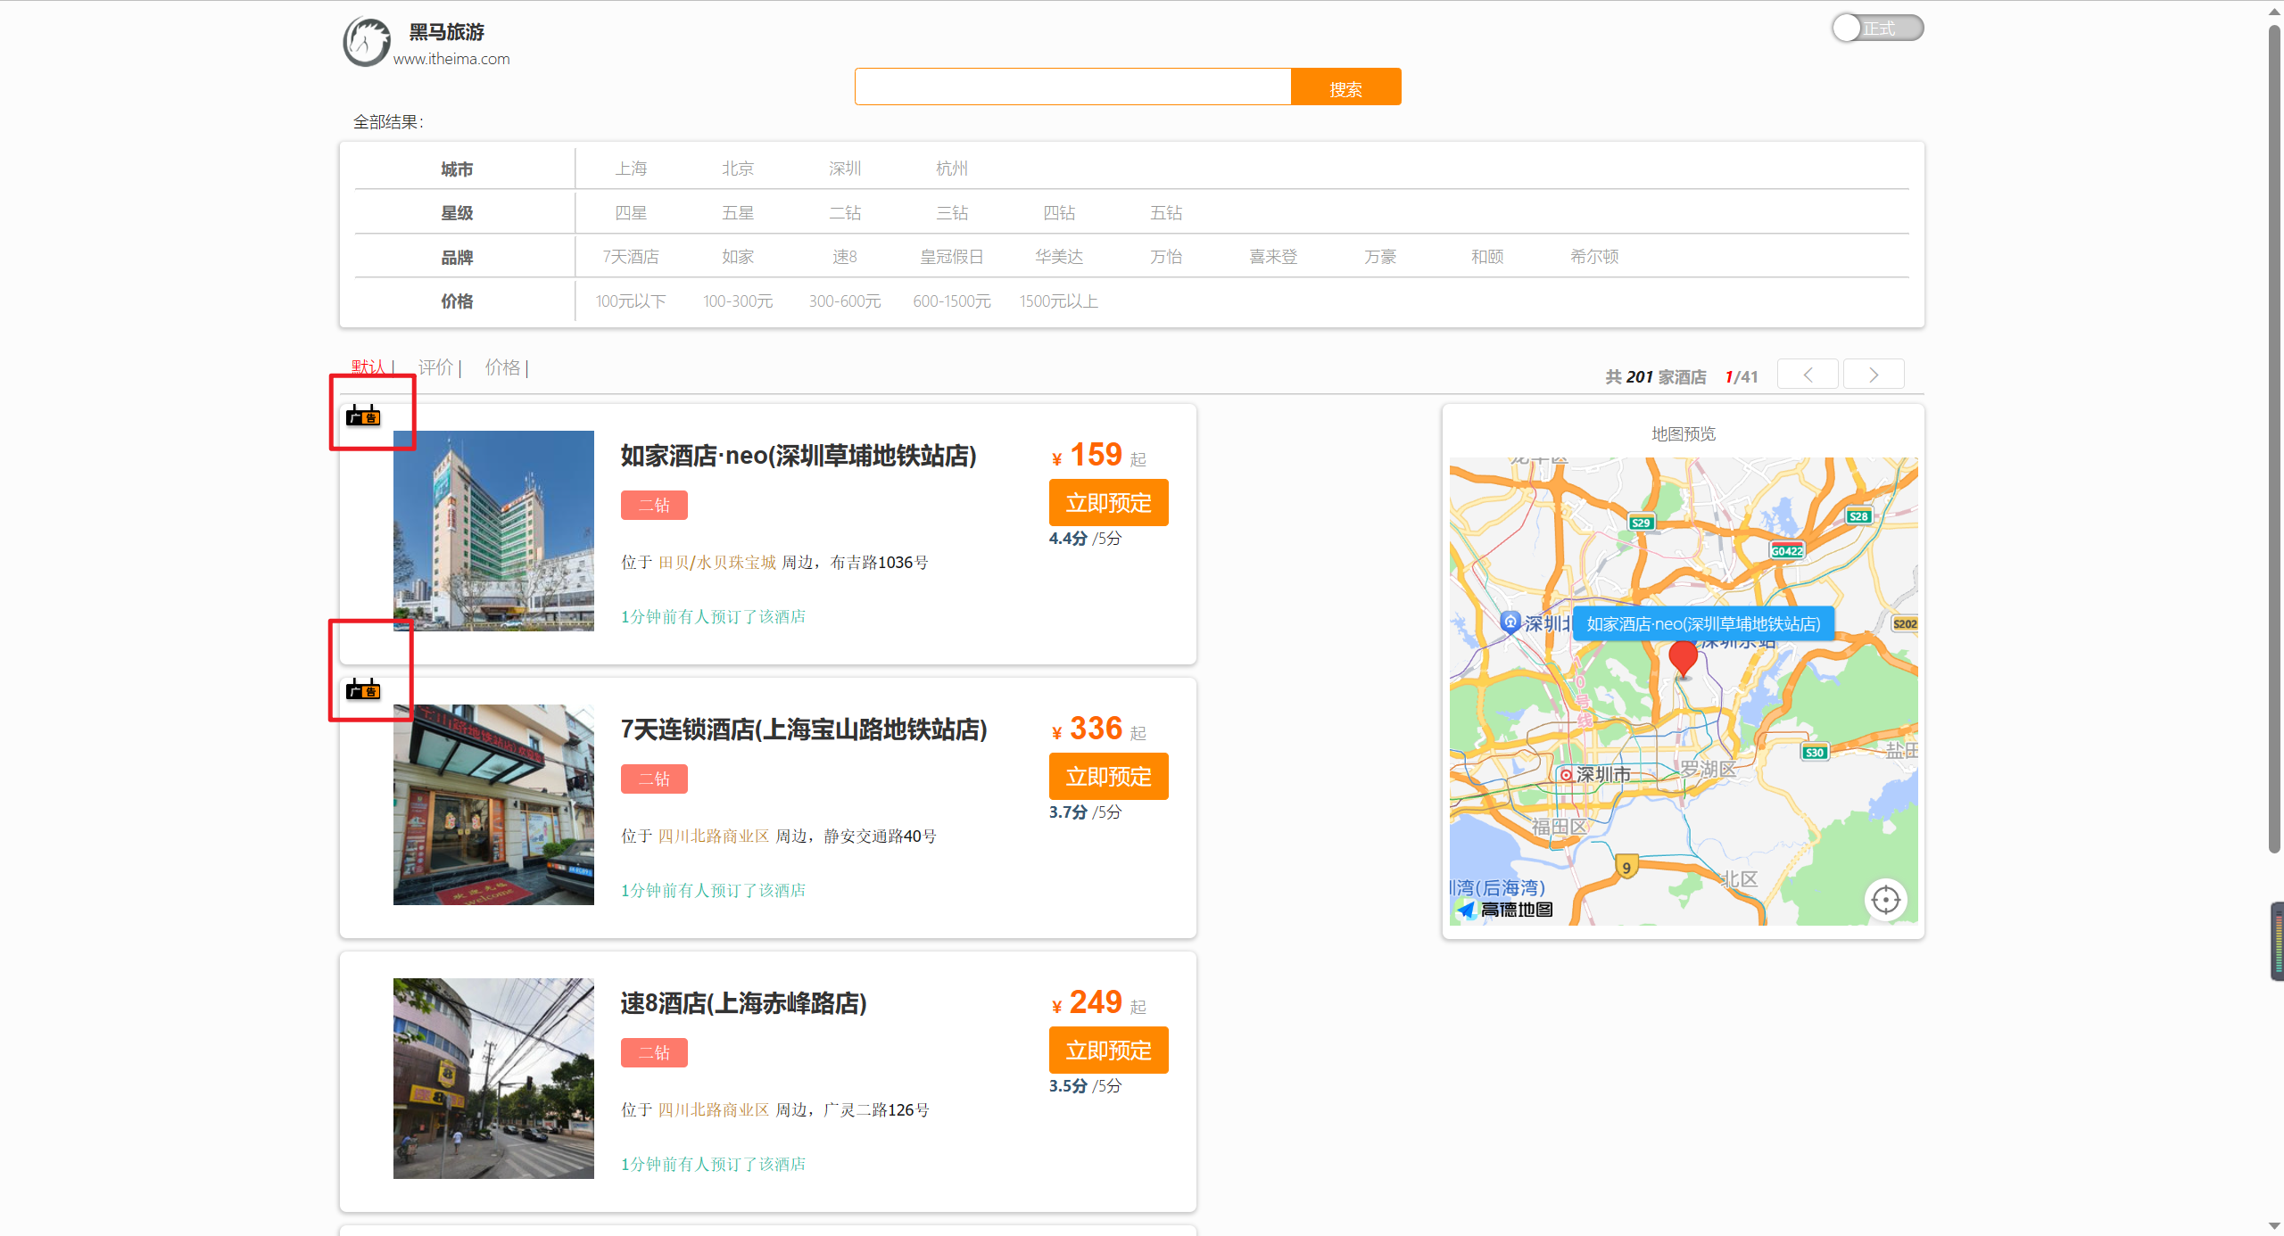Viewport: 2284px width, 1236px height.
Task: Select the 二钻 star level filter
Action: (845, 213)
